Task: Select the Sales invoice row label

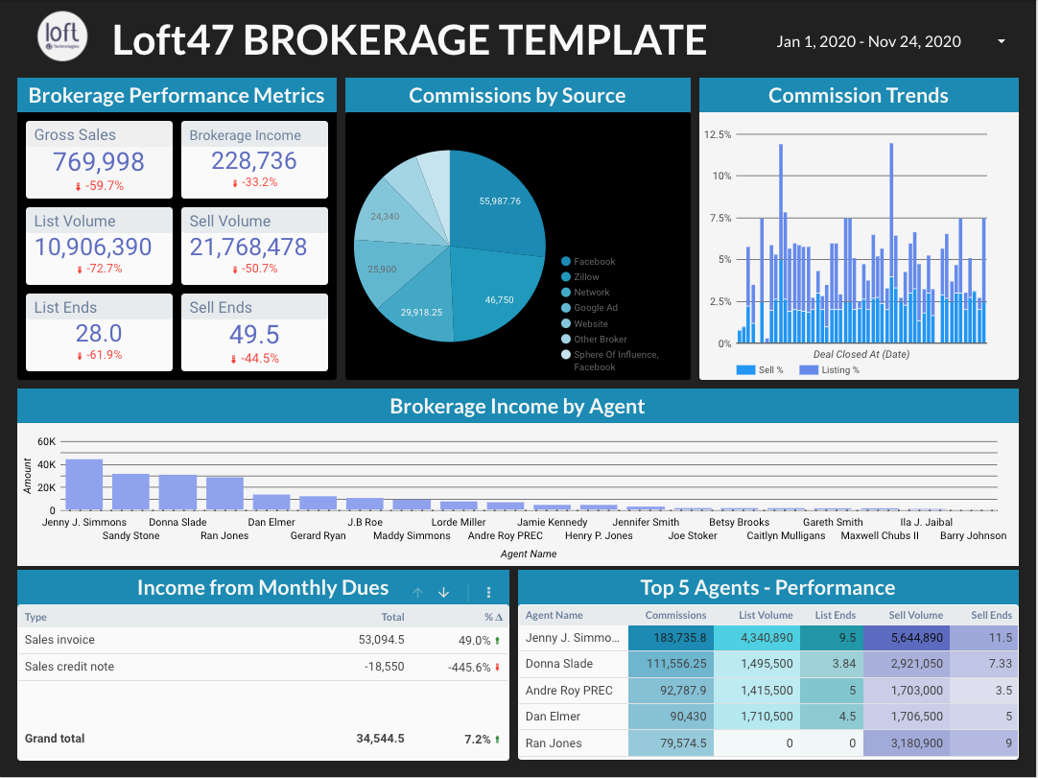Action: (x=59, y=640)
